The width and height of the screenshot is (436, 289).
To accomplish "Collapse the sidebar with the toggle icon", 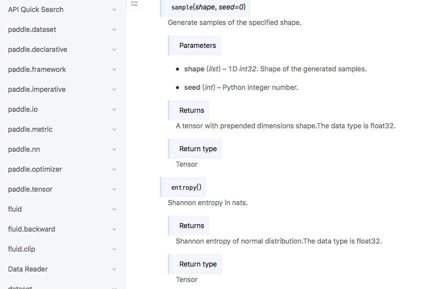I will coord(134,3).
